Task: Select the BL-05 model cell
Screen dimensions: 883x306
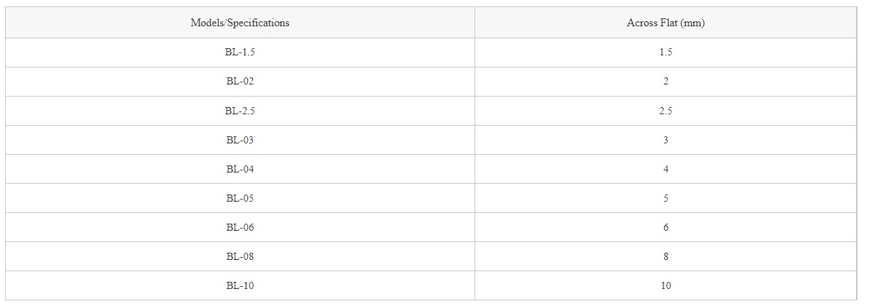Action: click(x=240, y=198)
